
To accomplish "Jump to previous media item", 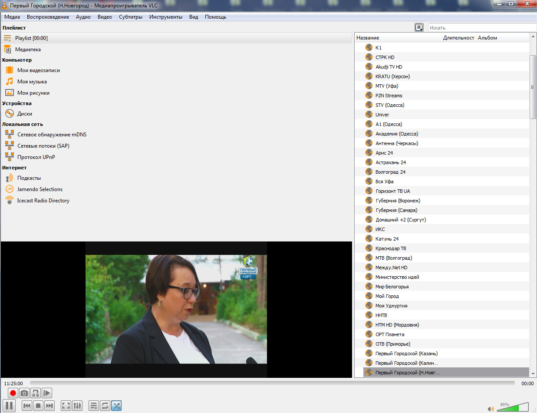I will coord(27,406).
